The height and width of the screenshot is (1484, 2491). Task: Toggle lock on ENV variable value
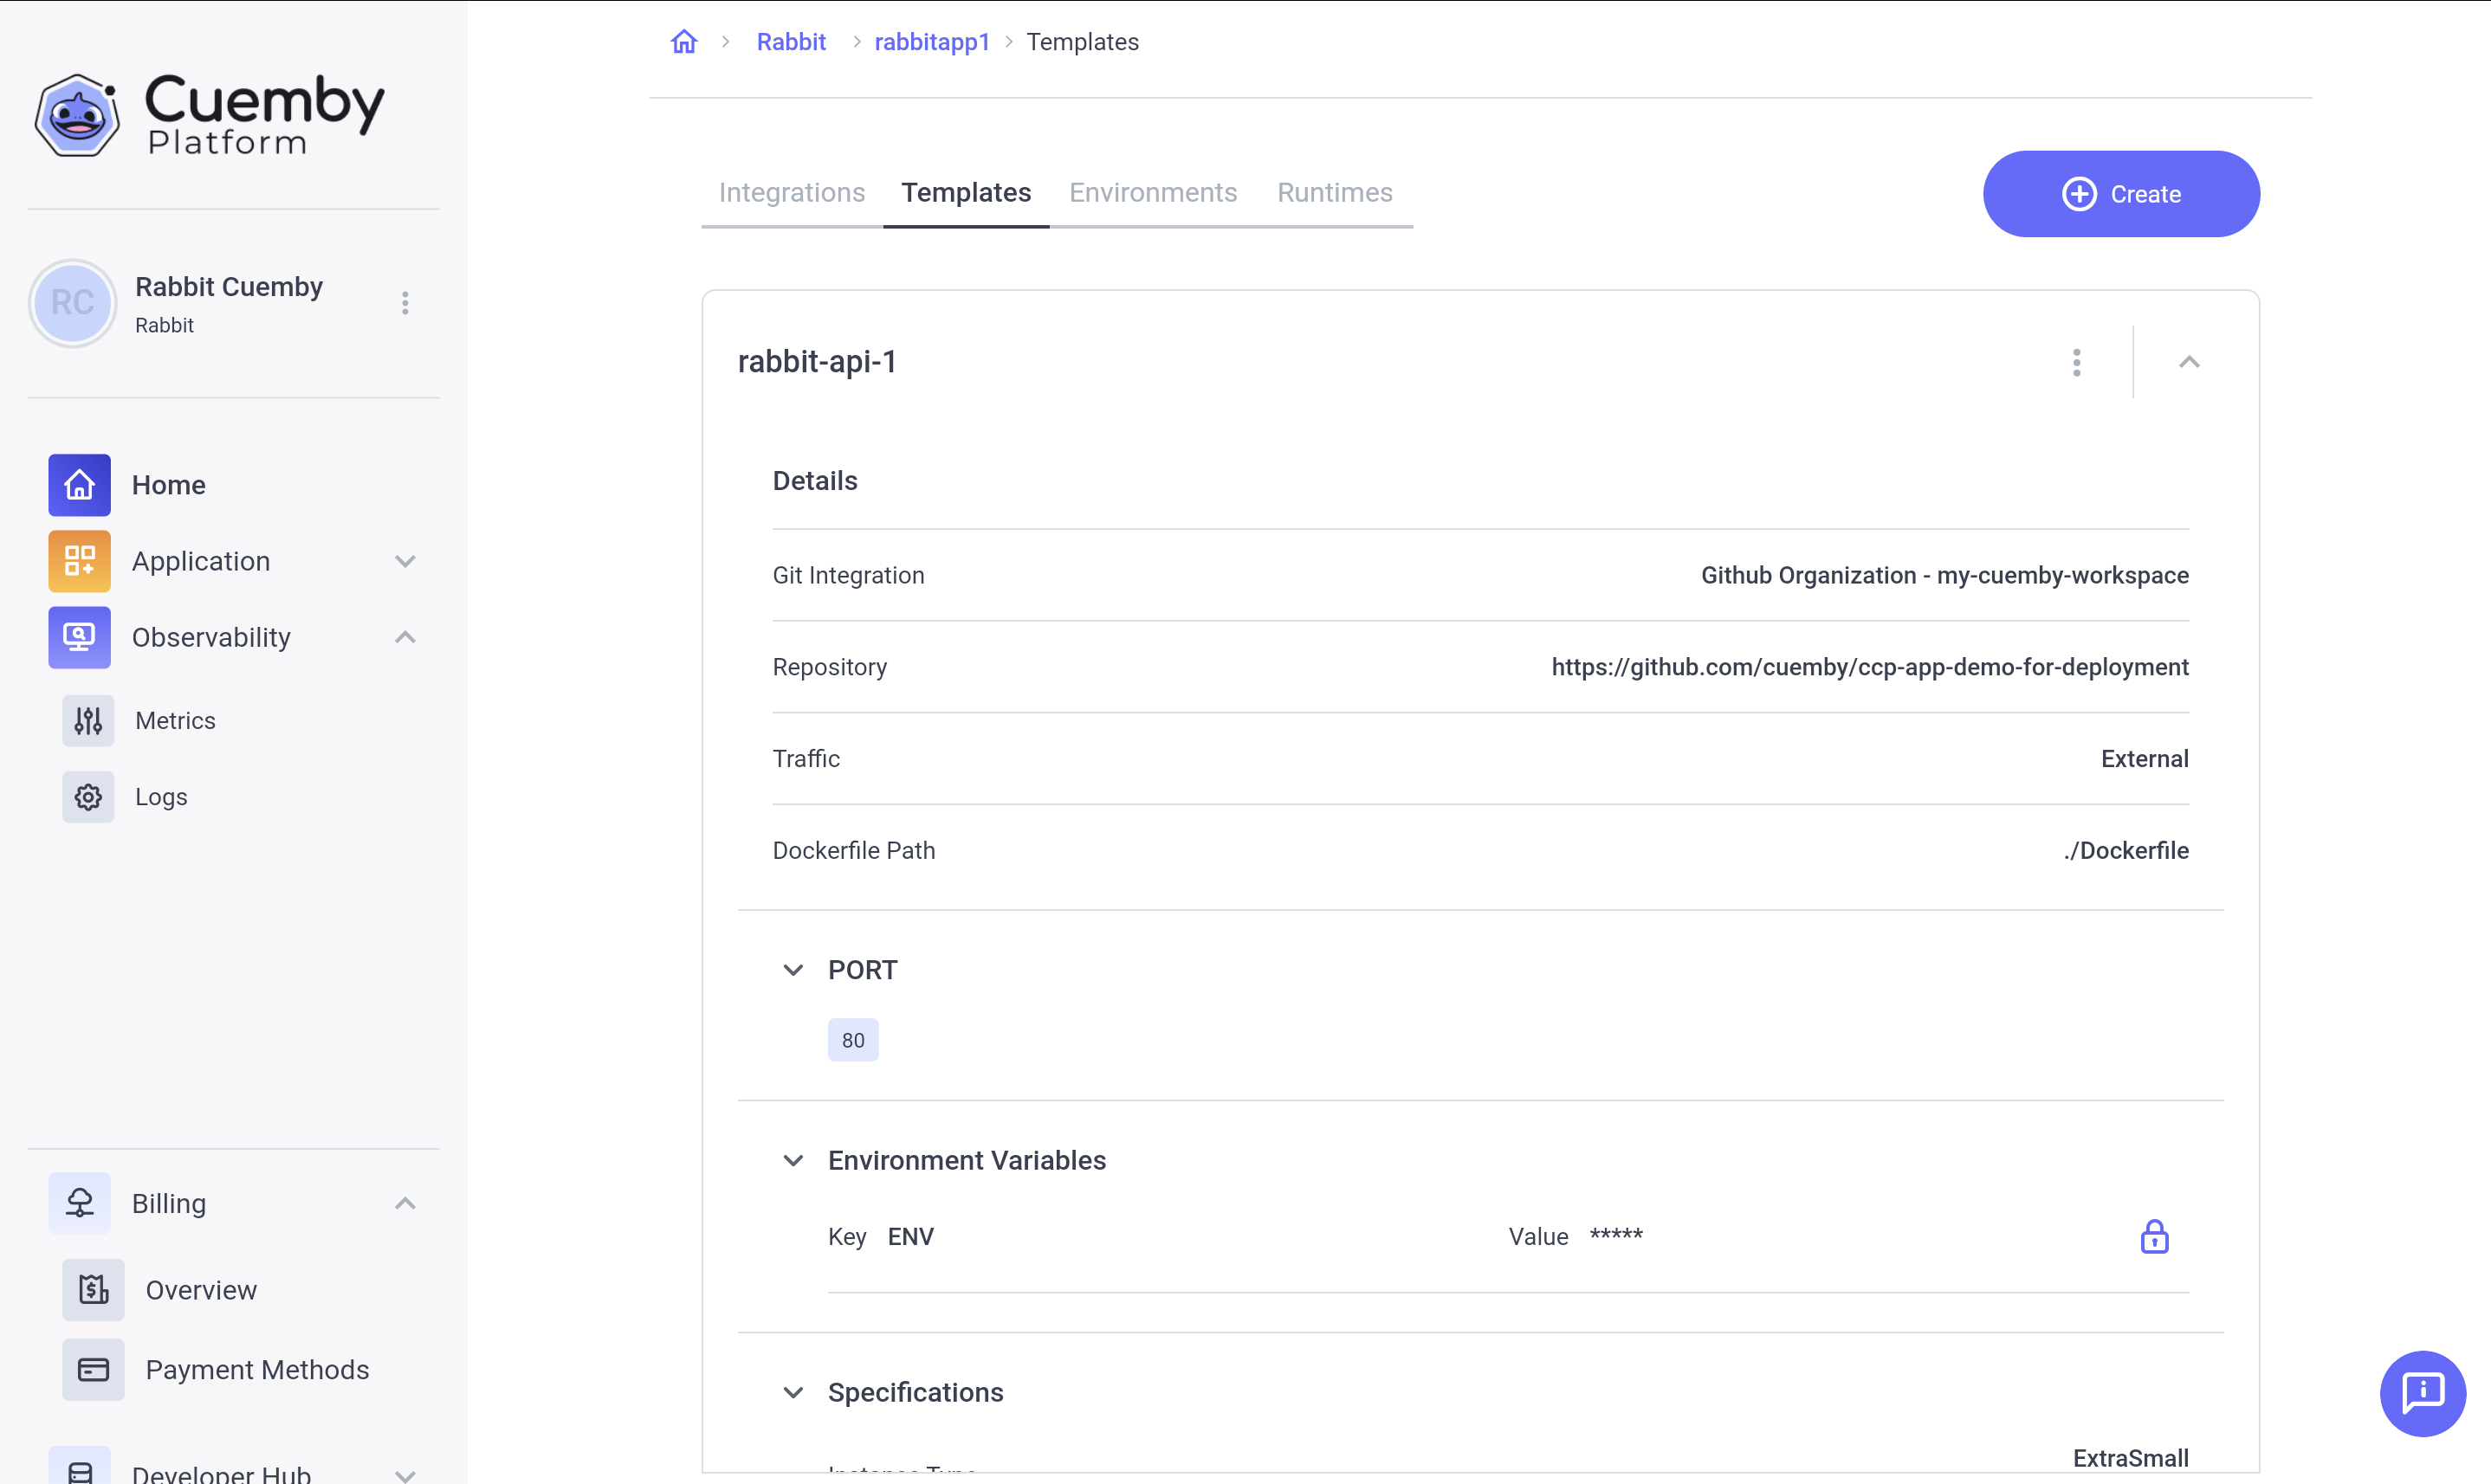[2154, 1237]
